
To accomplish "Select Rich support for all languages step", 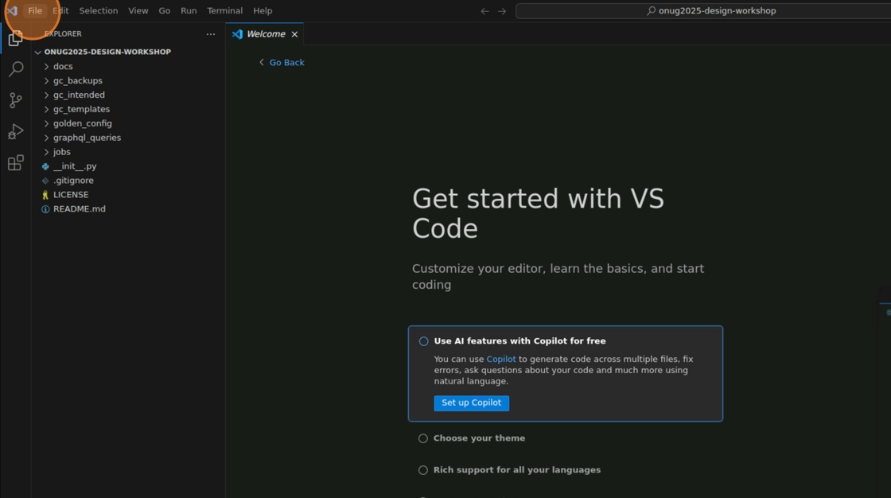I will 509,470.
